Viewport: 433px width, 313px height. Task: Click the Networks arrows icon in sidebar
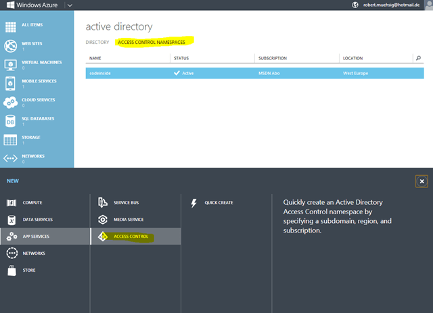click(x=11, y=158)
